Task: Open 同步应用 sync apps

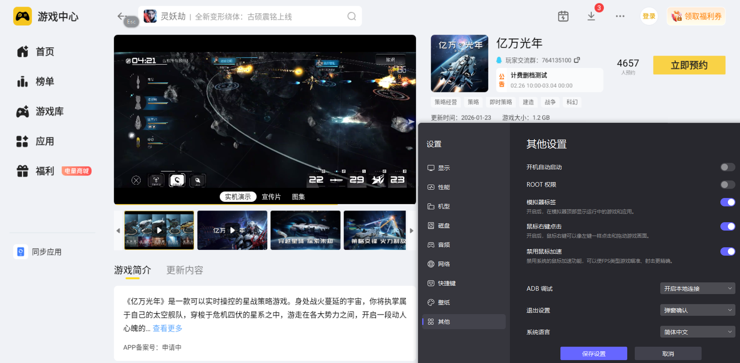Action: pos(46,252)
